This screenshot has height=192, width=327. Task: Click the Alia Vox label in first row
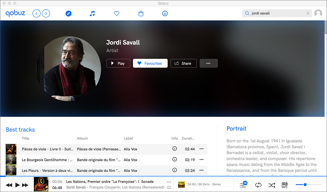131,149
